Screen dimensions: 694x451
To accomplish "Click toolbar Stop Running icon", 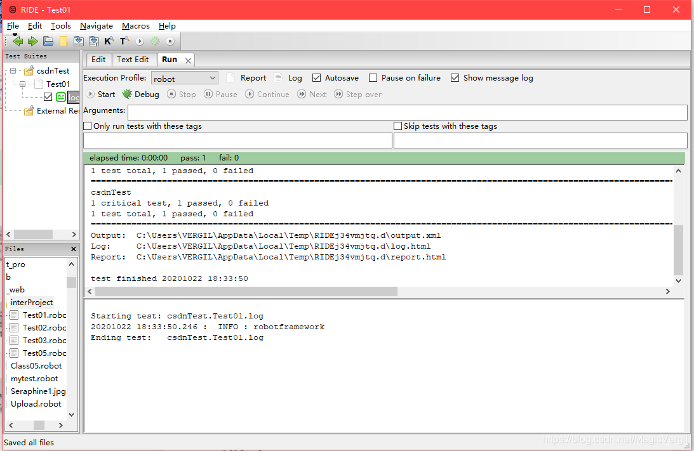I will point(170,41).
